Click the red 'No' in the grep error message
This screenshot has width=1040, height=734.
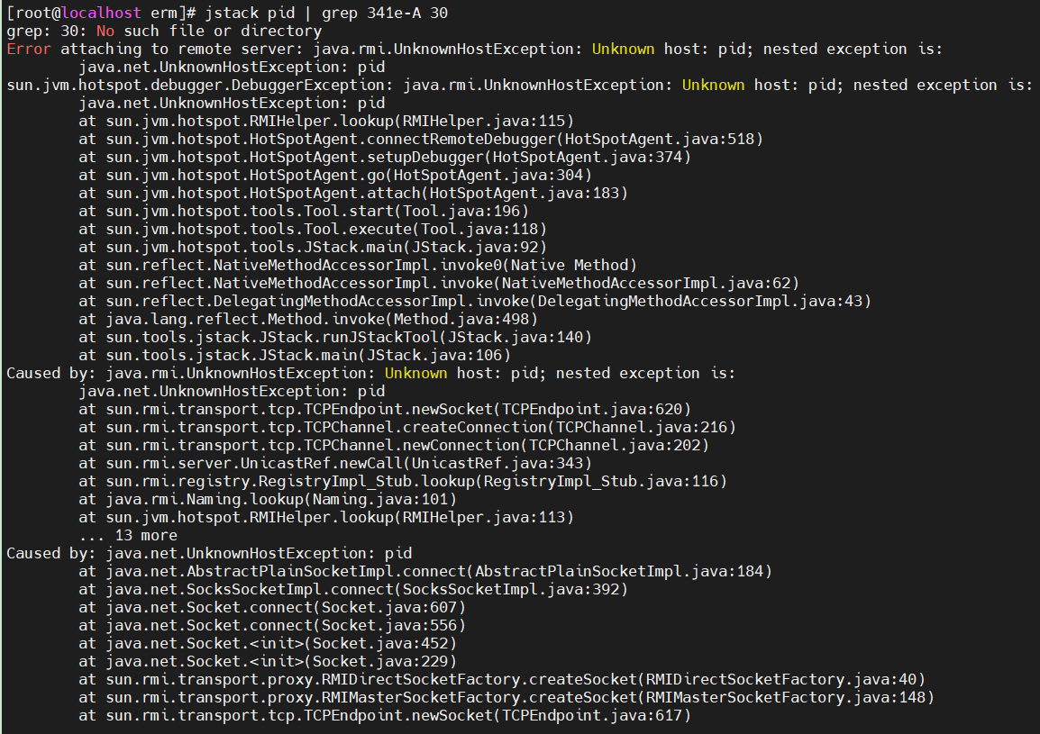coord(105,32)
